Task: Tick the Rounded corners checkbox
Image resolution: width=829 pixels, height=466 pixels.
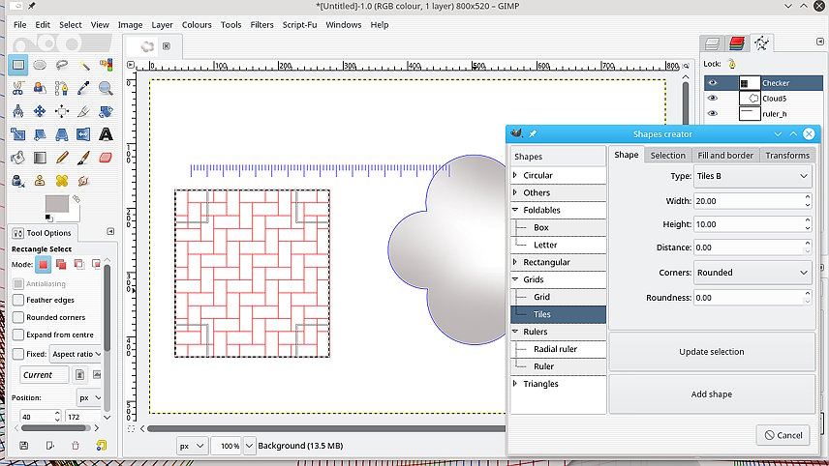Action: tap(18, 317)
